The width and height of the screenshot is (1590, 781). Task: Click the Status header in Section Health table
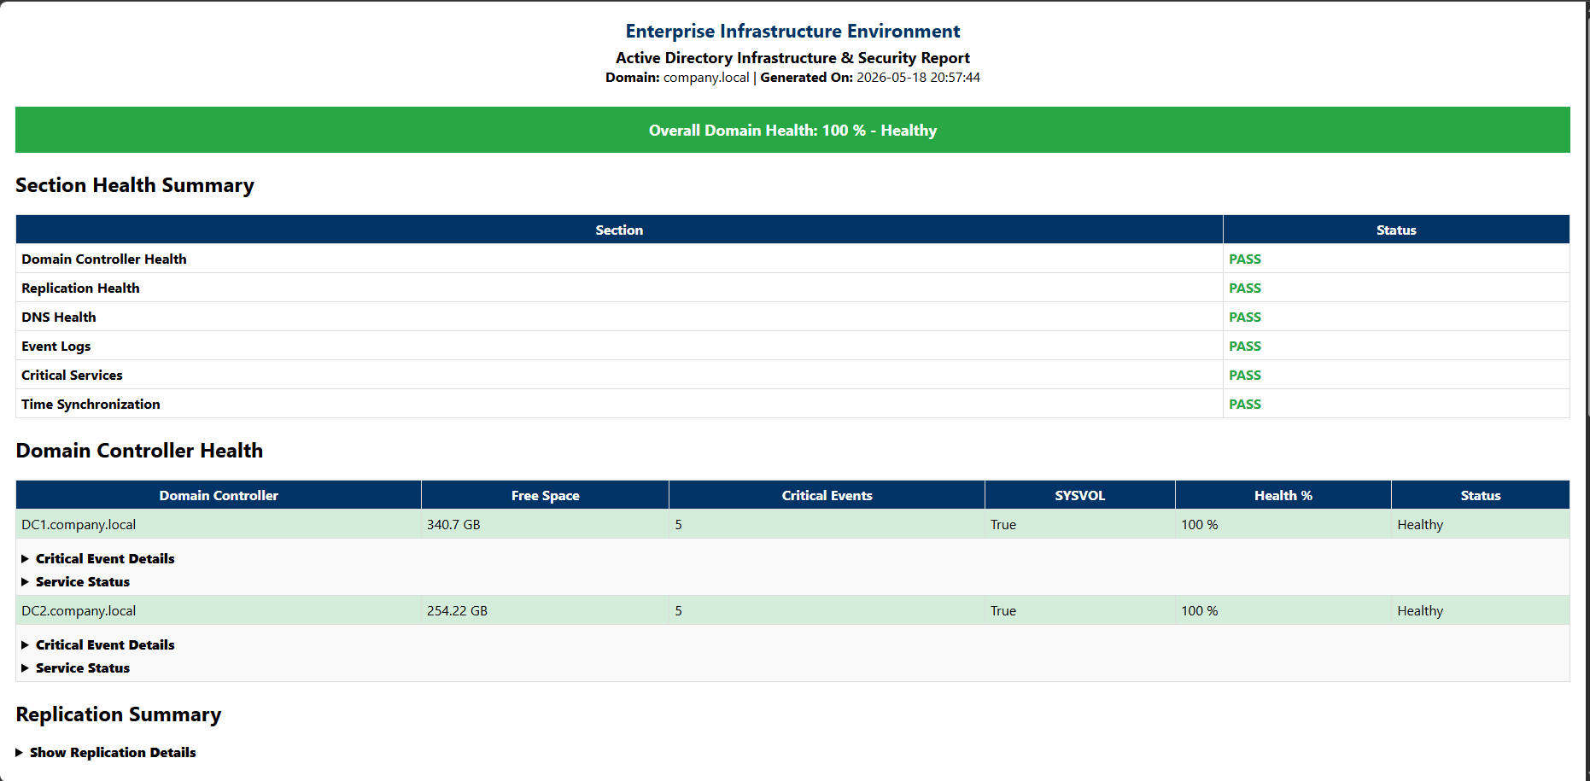[1396, 230]
